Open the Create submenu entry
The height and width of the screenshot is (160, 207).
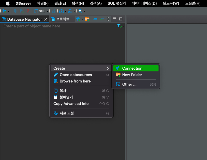click(81, 68)
